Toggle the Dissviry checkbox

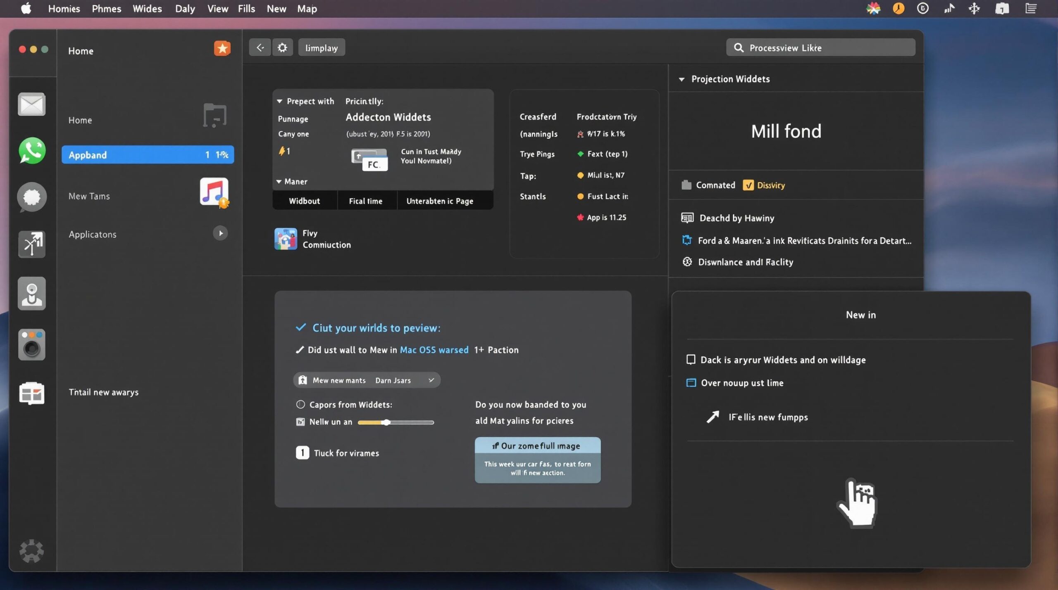[x=748, y=185]
